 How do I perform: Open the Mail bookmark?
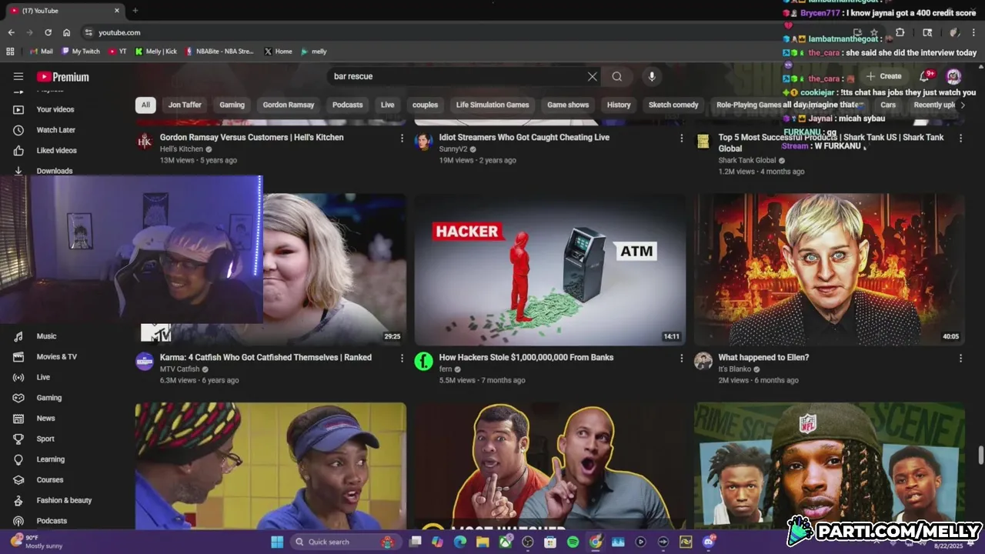click(x=41, y=52)
